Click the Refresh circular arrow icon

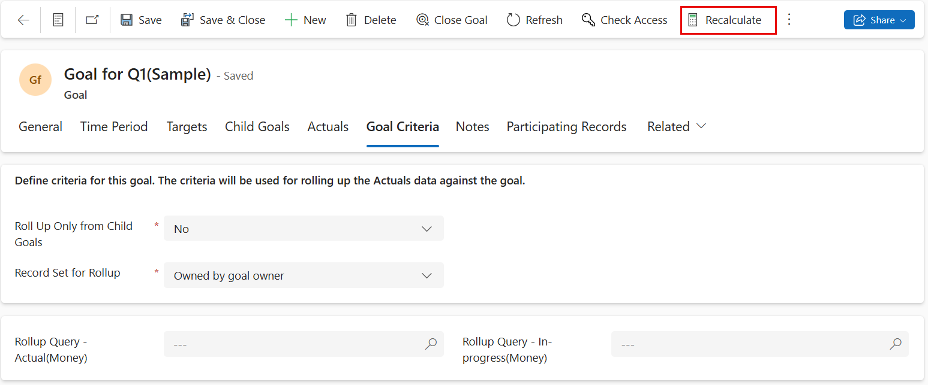coord(513,20)
